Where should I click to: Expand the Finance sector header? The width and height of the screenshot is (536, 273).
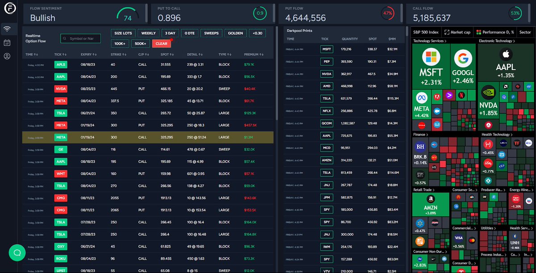(x=421, y=134)
